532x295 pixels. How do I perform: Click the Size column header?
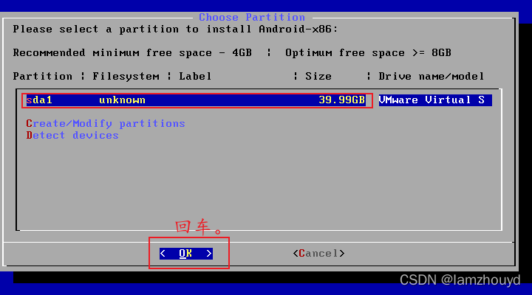tap(318, 77)
